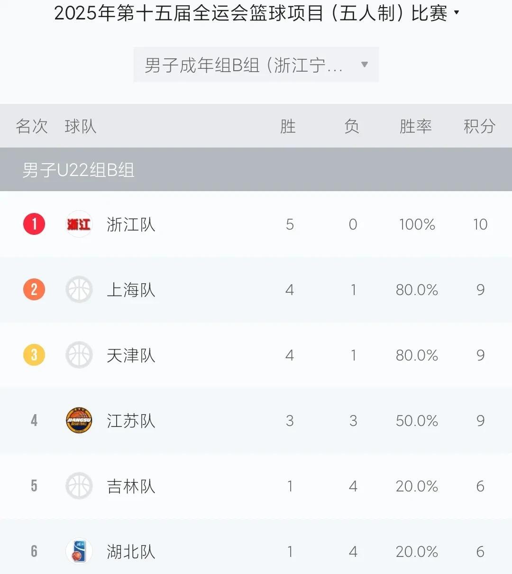Screen dimensions: 512x574
Task: Open the 浙江队 team name link
Action: point(131,224)
